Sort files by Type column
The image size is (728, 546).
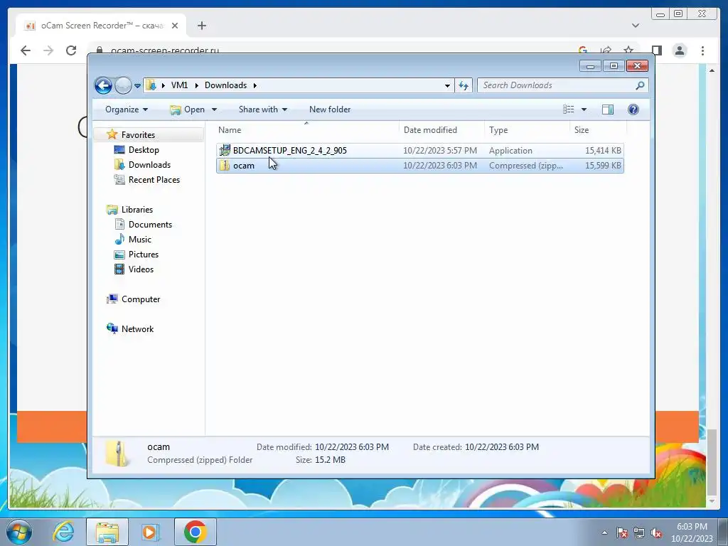[527, 130]
